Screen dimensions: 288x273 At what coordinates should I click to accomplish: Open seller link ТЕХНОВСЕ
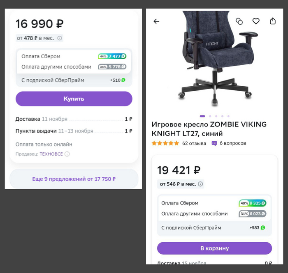click(51, 154)
